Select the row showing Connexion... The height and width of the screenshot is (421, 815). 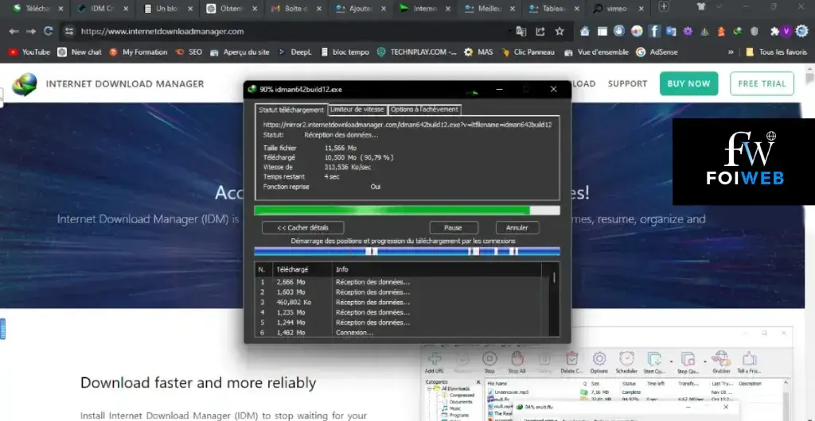401,333
